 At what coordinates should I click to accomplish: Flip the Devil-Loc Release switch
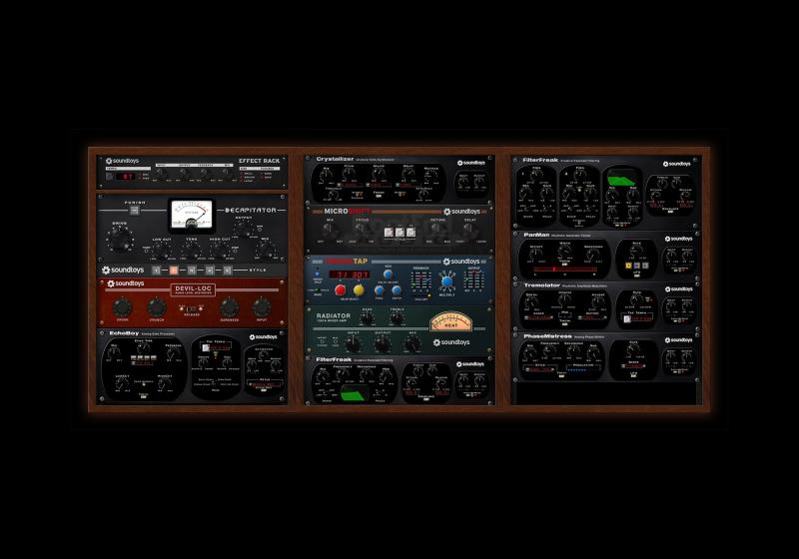tap(192, 309)
